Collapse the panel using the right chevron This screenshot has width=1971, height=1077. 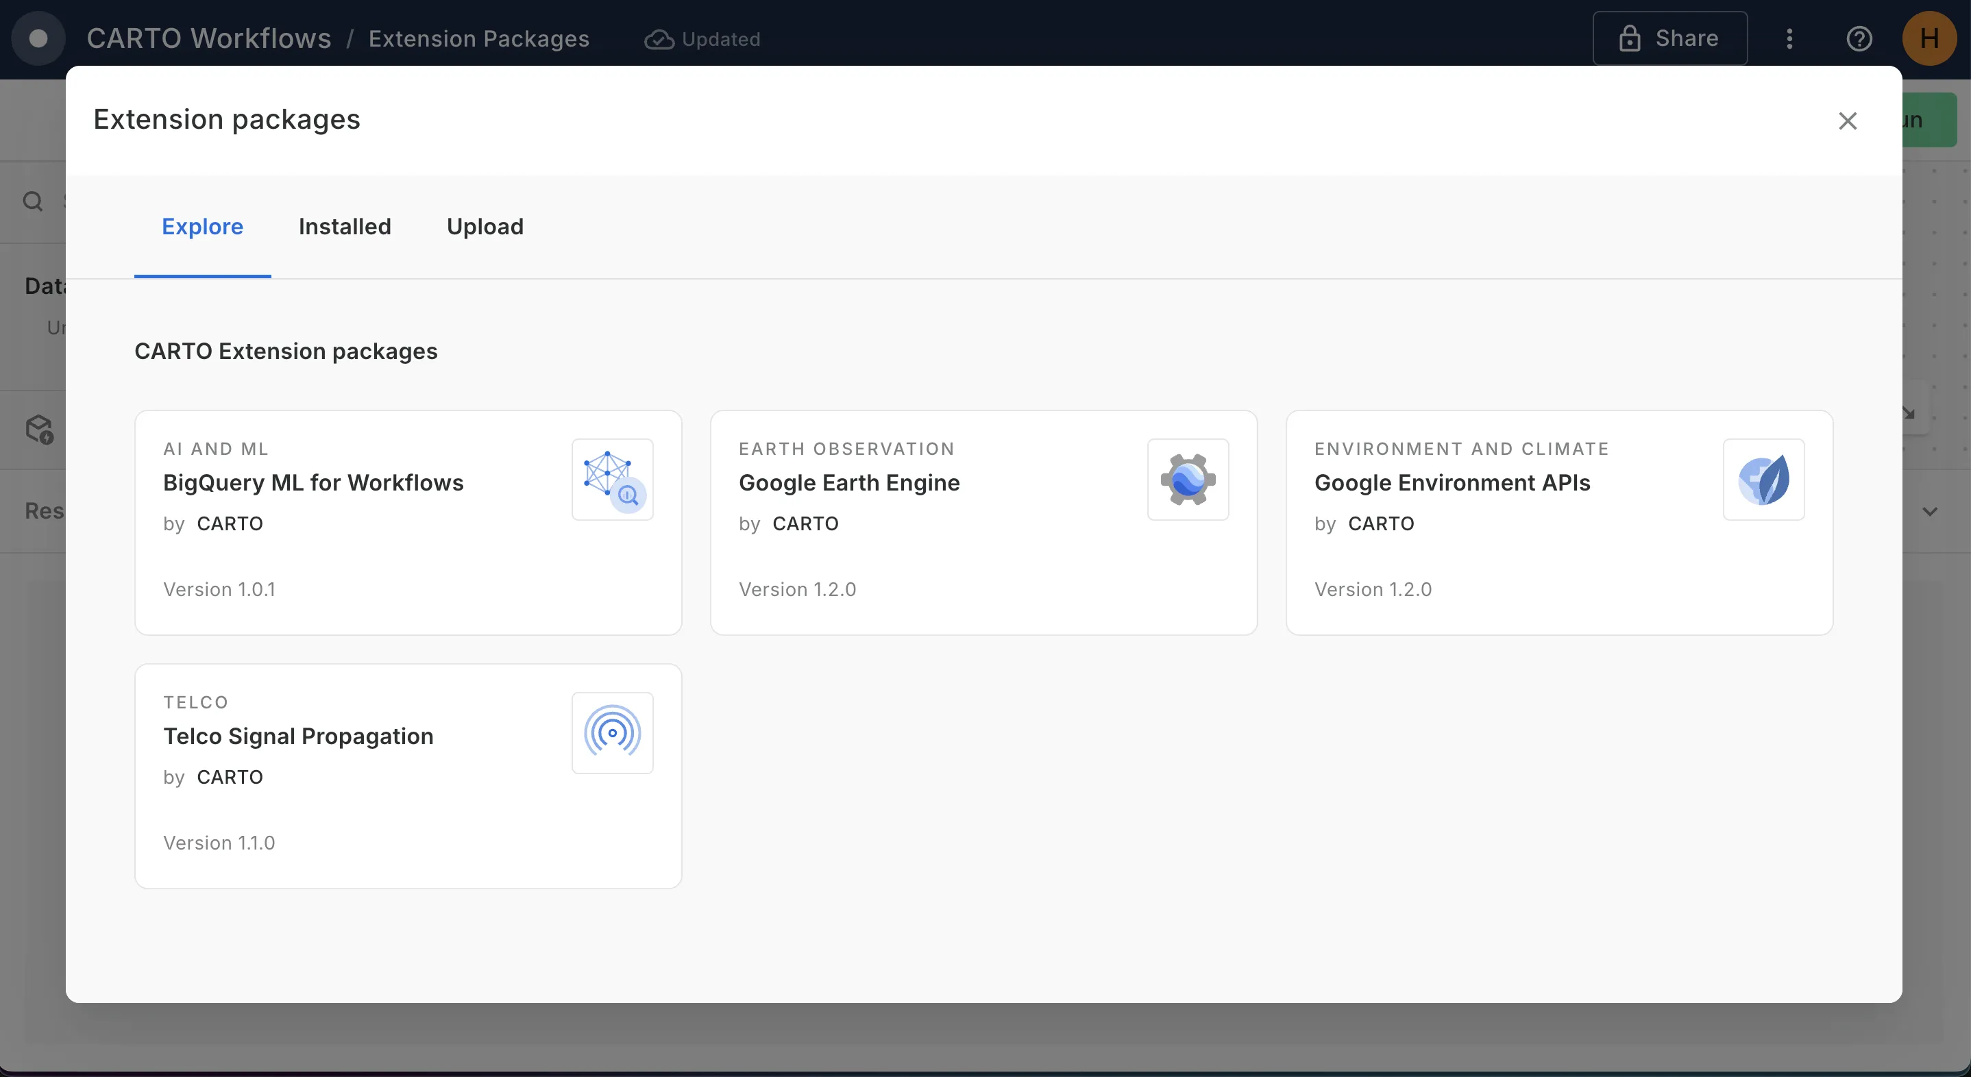click(x=1930, y=512)
